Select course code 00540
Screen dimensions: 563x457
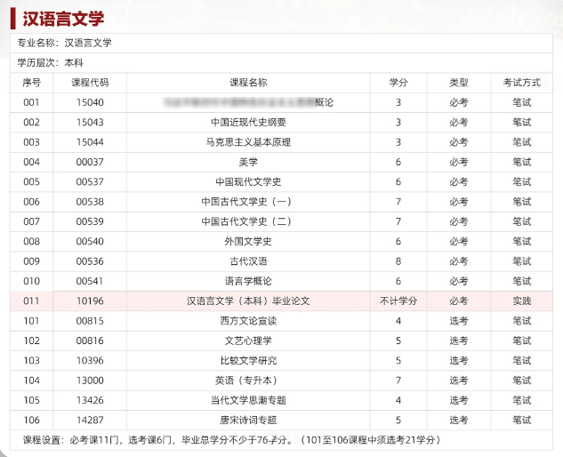[x=90, y=241]
